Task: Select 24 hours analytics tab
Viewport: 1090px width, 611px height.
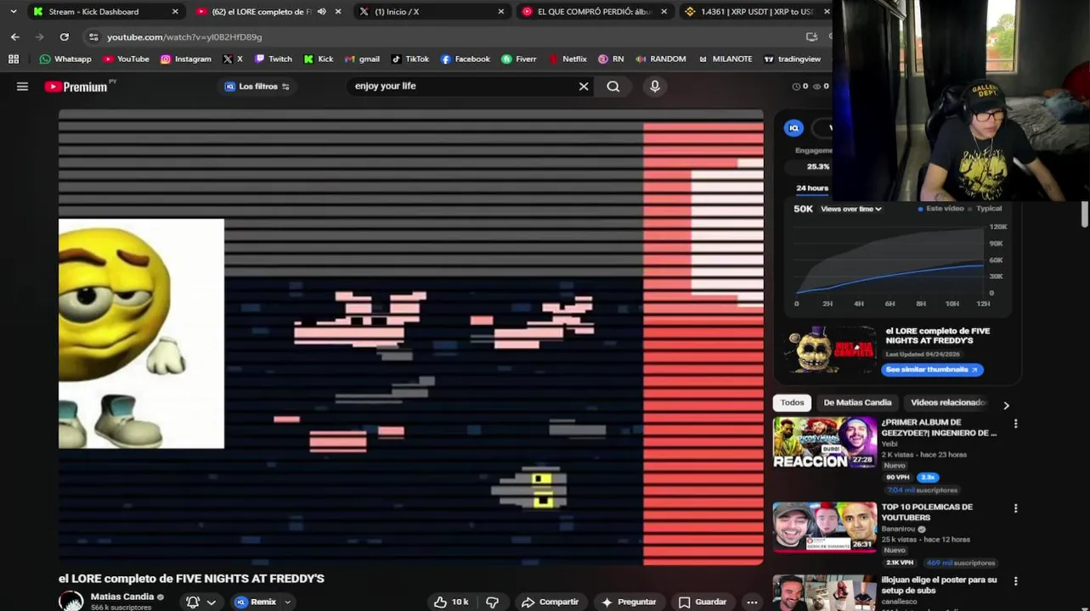Action: [812, 188]
